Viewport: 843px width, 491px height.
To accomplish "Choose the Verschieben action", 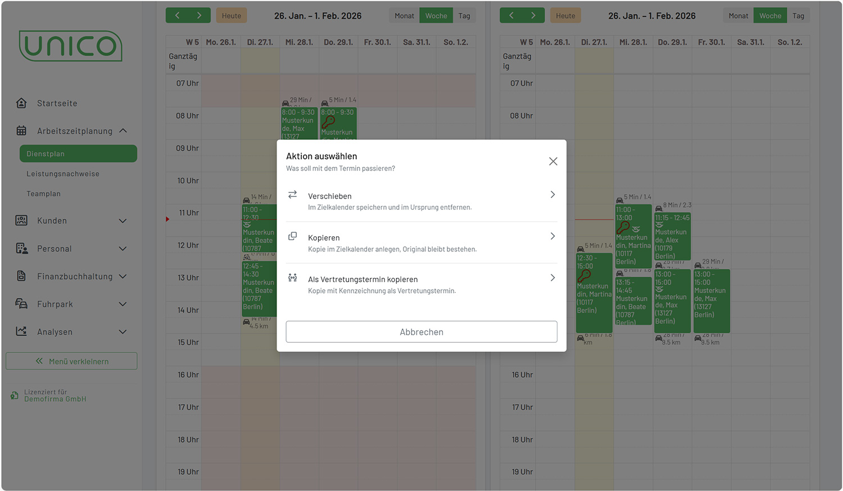I will pyautogui.click(x=422, y=201).
